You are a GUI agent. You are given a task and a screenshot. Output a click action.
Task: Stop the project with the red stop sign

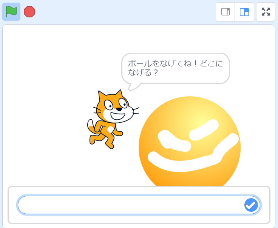point(29,12)
